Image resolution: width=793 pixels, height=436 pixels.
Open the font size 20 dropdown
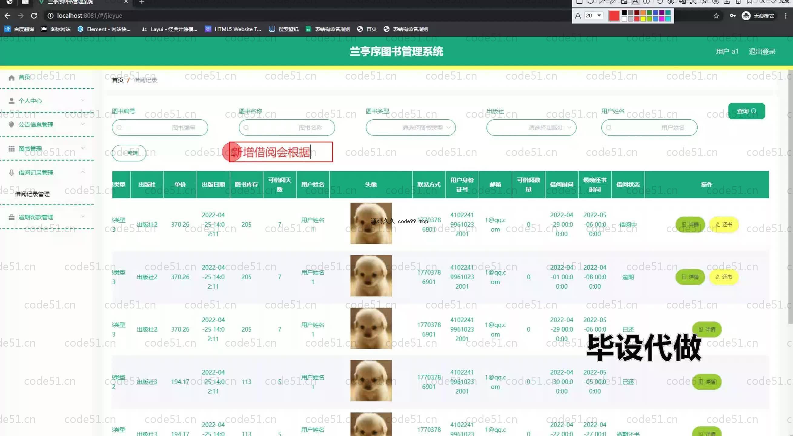tap(593, 15)
